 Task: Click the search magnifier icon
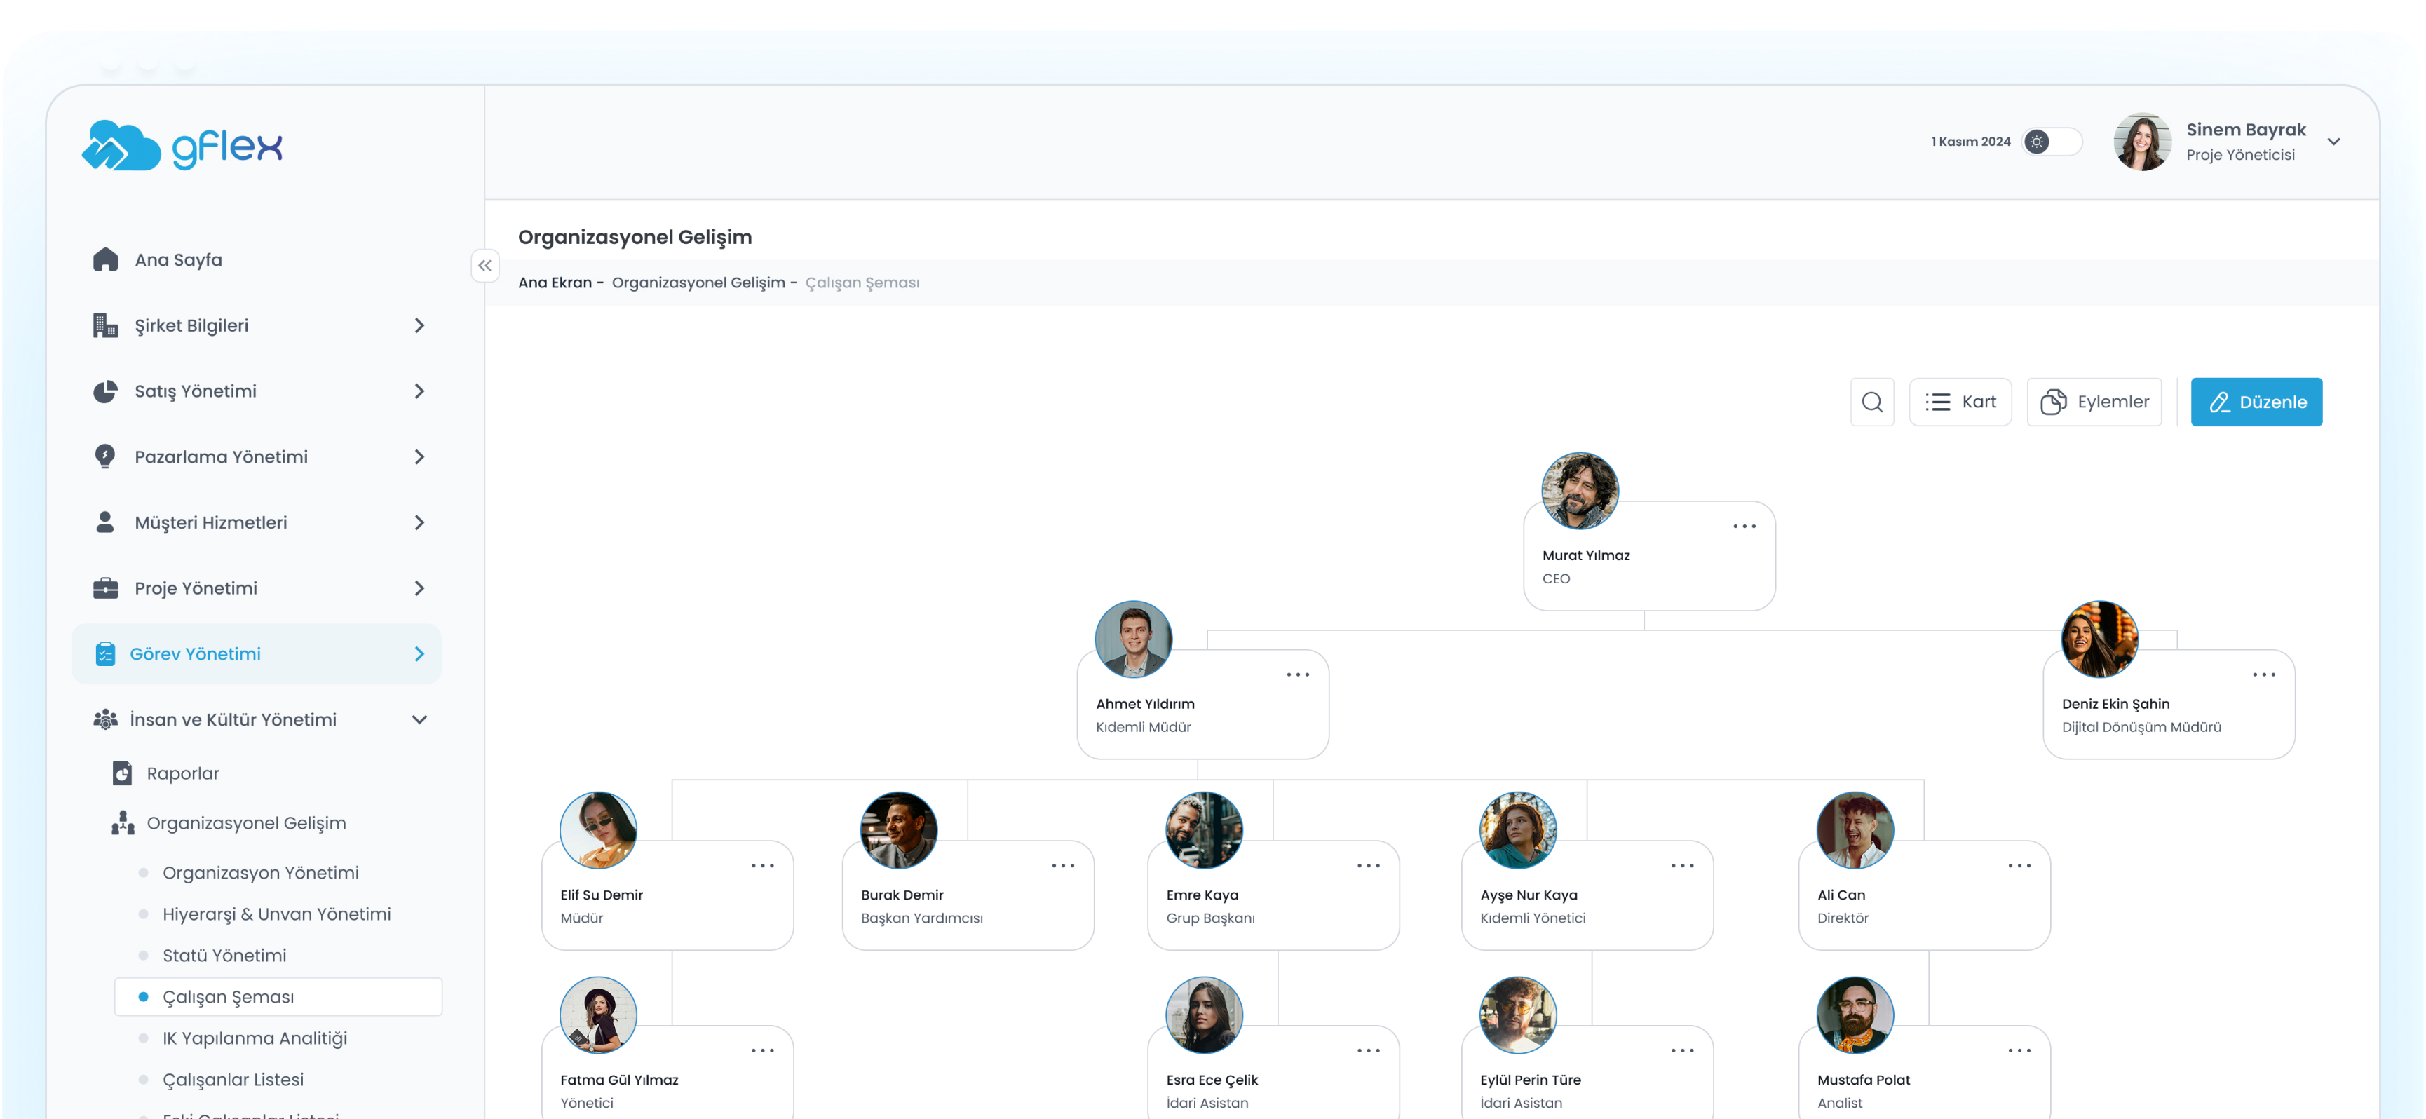click(1871, 402)
